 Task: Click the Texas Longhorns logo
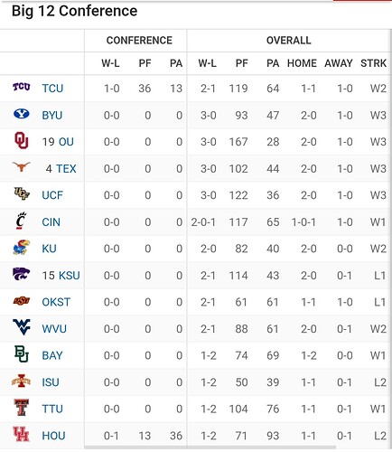click(22, 166)
